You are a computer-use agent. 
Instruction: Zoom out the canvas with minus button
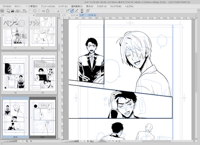(x=81, y=141)
